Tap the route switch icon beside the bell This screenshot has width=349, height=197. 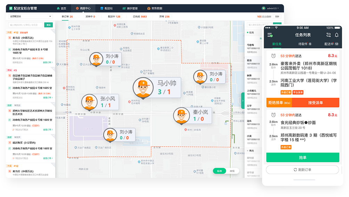tap(328, 35)
